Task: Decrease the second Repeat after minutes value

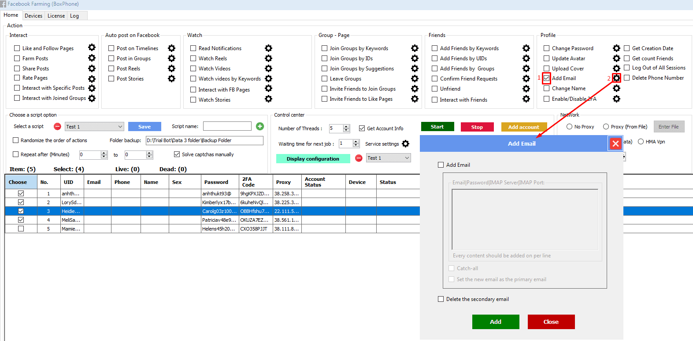Action: 149,157
